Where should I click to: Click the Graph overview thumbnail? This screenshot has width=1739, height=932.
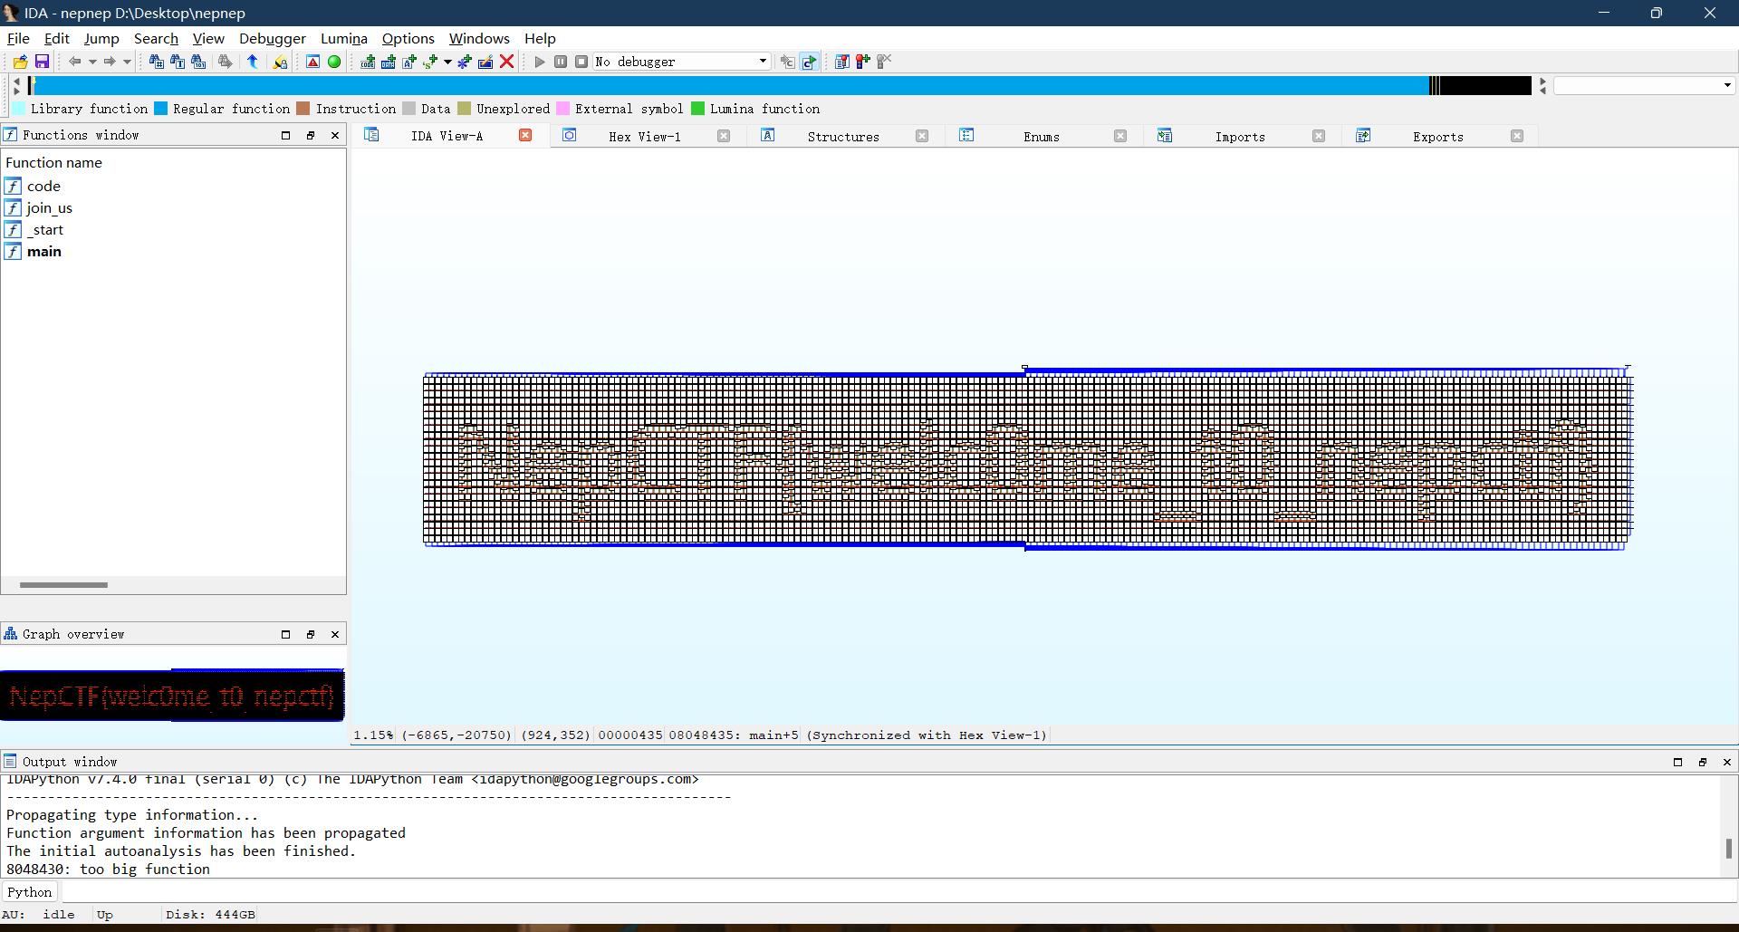coord(172,696)
